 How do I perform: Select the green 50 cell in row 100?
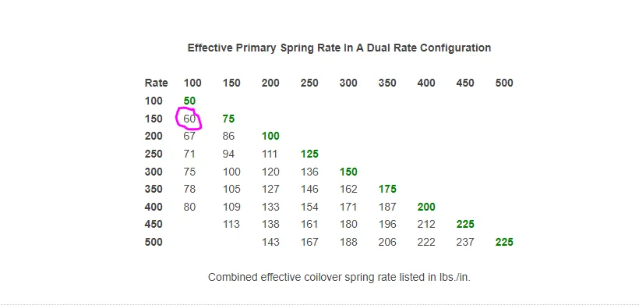pos(189,101)
